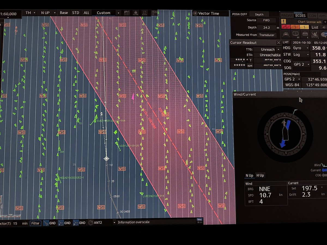The width and height of the screenshot is (327, 245).
Task: Switch to the POSN DIFF tab
Action: click(x=240, y=14)
